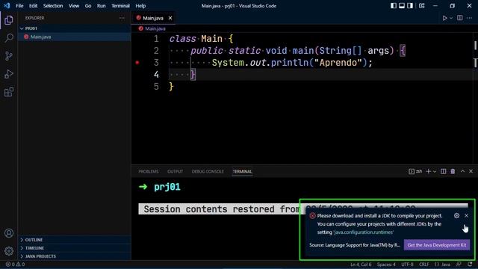478x269 pixels.
Task: Click the zsh terminal profile label
Action: point(416,171)
